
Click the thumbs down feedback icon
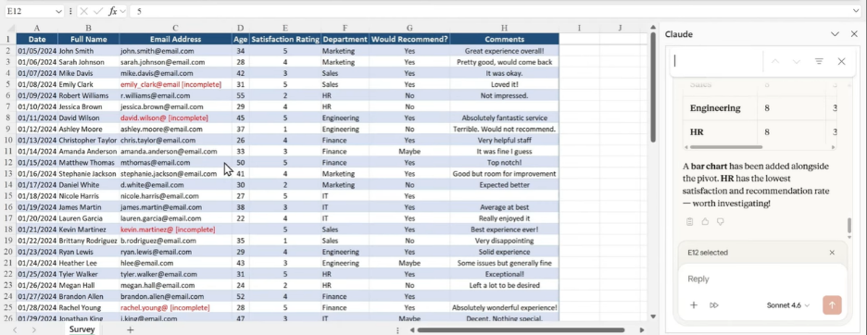721,222
